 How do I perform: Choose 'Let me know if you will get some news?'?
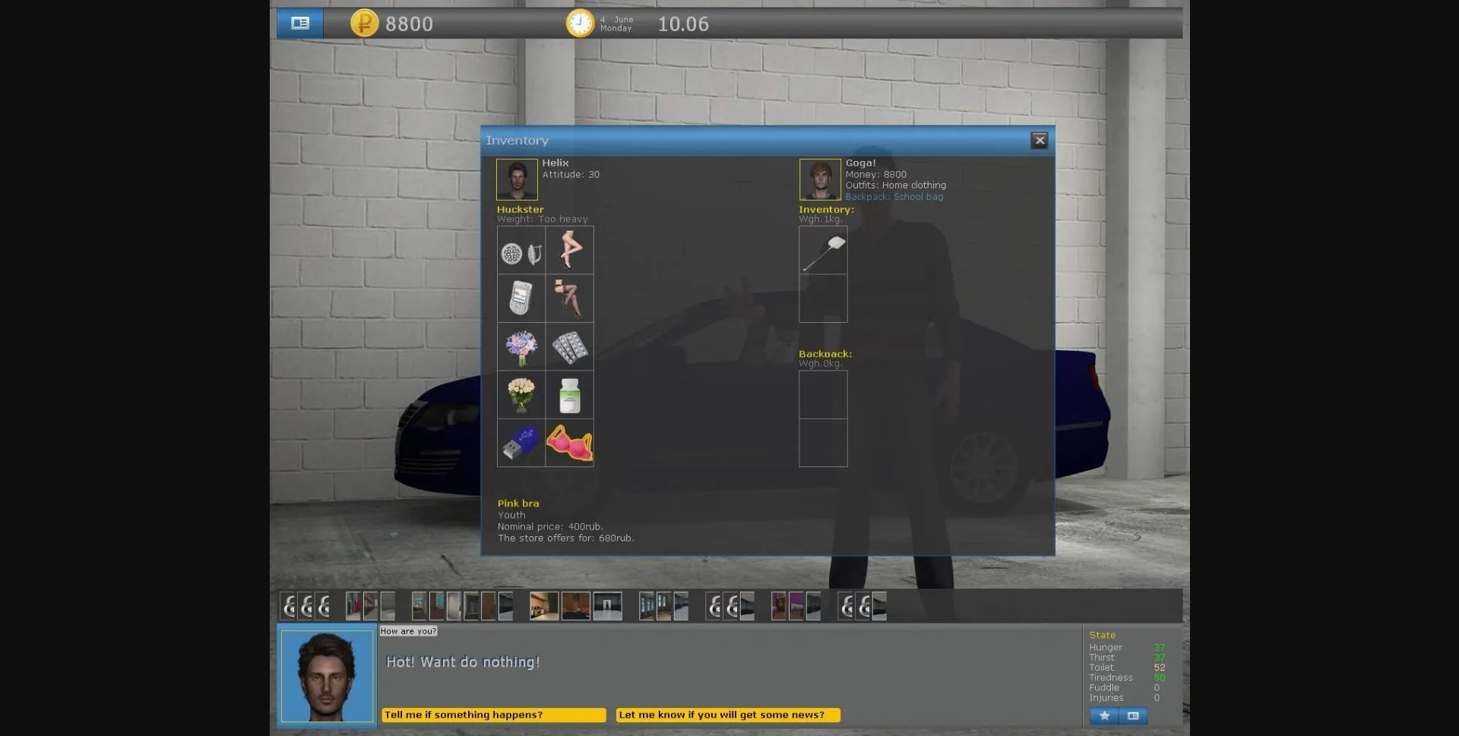point(728,714)
